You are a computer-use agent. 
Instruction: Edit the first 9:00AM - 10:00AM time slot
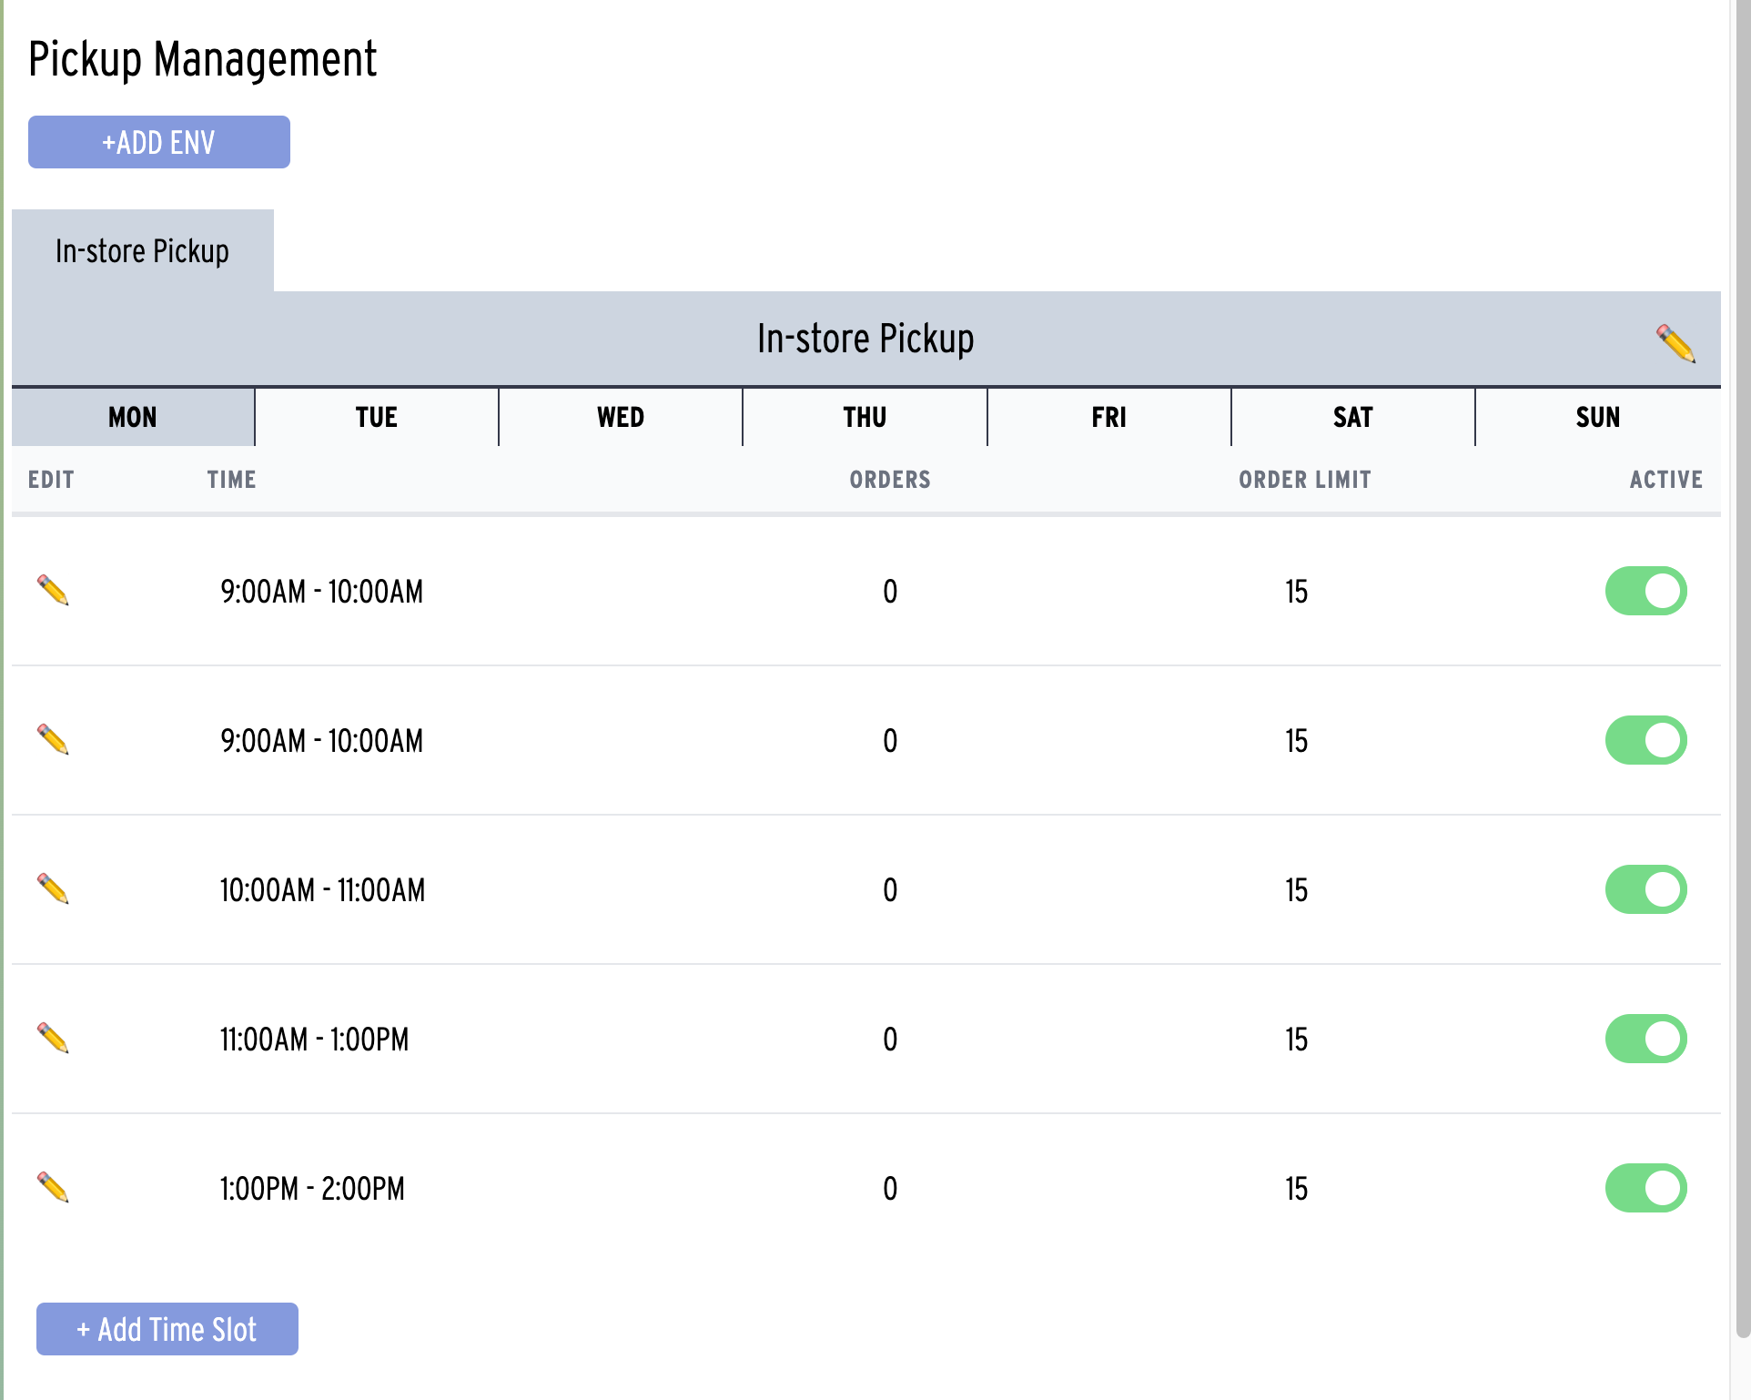[53, 591]
